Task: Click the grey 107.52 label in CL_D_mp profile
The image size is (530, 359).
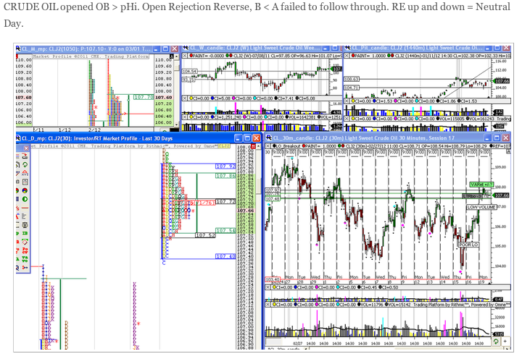Action: click(205, 235)
